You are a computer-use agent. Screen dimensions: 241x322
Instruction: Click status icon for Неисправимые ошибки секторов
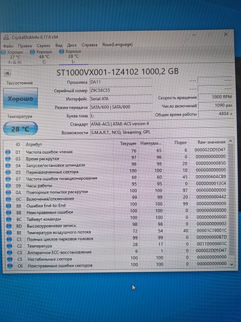(x=10, y=266)
